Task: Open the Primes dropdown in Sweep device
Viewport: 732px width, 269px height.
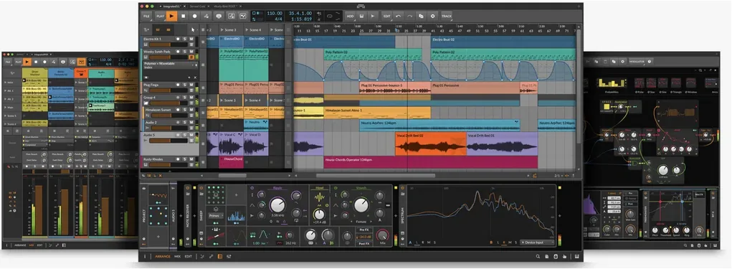Action: 215,216
